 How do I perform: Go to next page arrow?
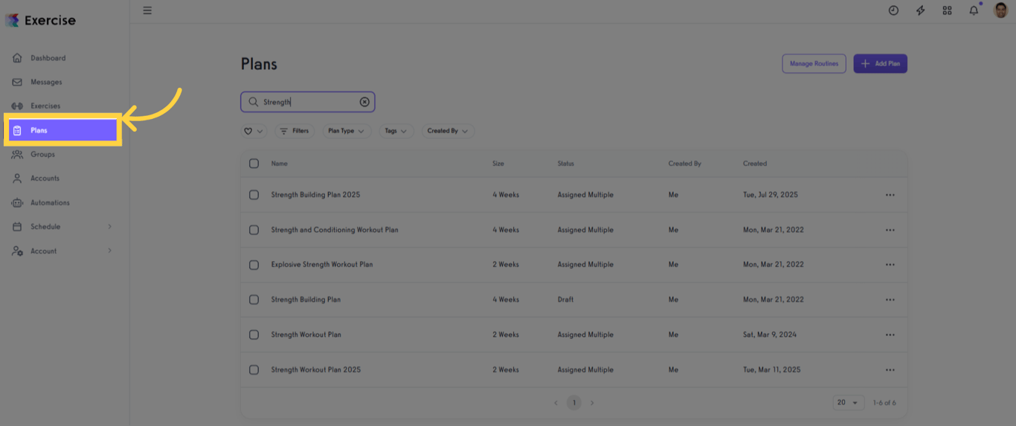click(592, 403)
